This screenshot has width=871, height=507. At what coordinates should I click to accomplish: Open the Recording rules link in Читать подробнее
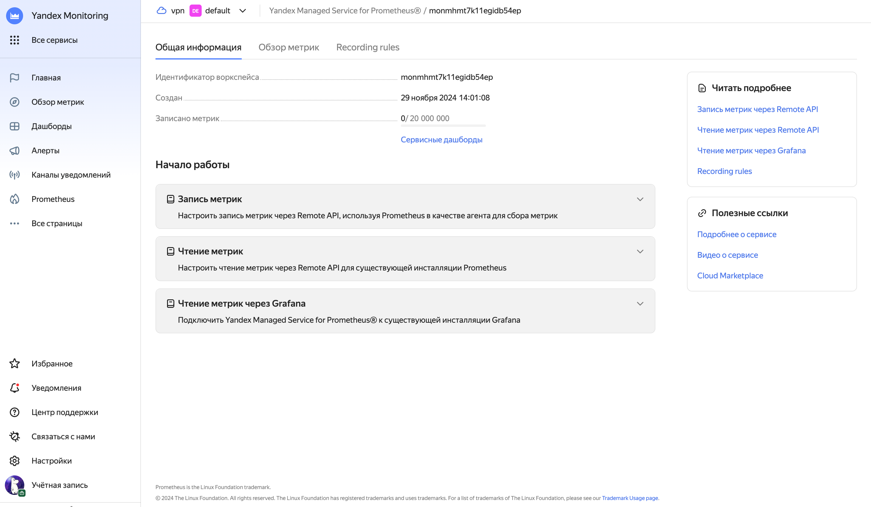(724, 172)
